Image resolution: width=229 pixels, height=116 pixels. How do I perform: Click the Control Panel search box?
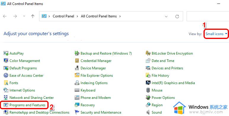[208, 16]
